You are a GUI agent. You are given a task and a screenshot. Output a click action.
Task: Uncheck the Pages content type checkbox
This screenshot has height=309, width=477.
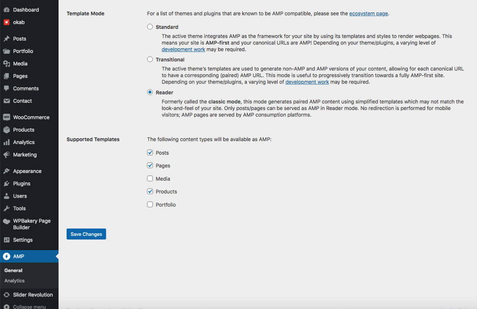pyautogui.click(x=150, y=165)
